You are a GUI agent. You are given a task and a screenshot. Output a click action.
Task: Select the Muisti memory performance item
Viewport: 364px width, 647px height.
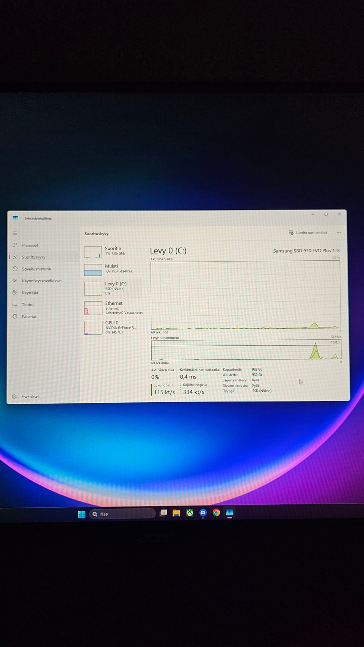coord(113,270)
